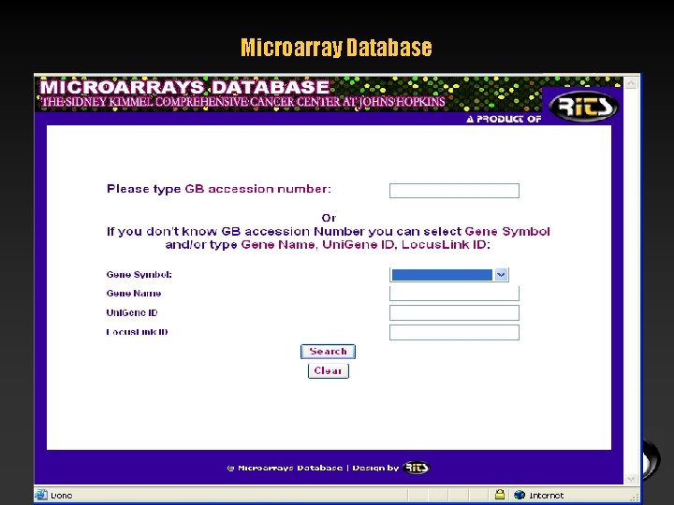The image size is (674, 505).
Task: Click the GB accession number input field
Action: click(454, 191)
